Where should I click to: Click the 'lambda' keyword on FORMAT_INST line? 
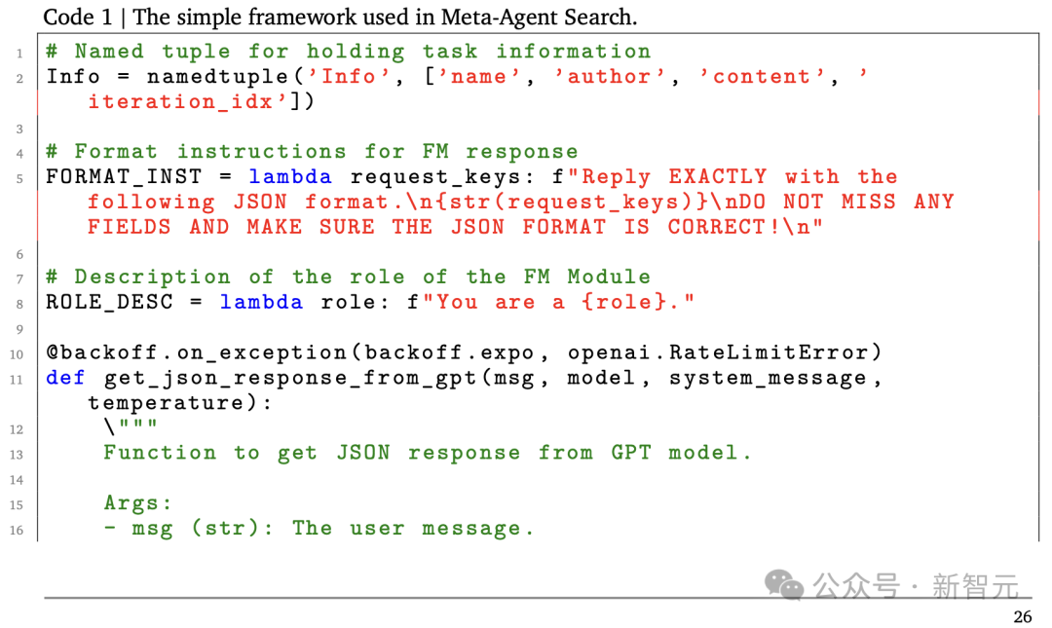coord(290,176)
